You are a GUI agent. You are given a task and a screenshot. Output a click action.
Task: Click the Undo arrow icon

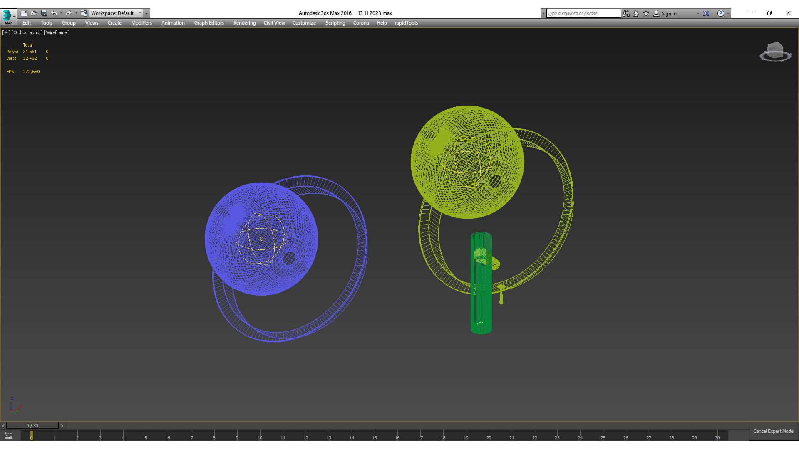pos(54,13)
